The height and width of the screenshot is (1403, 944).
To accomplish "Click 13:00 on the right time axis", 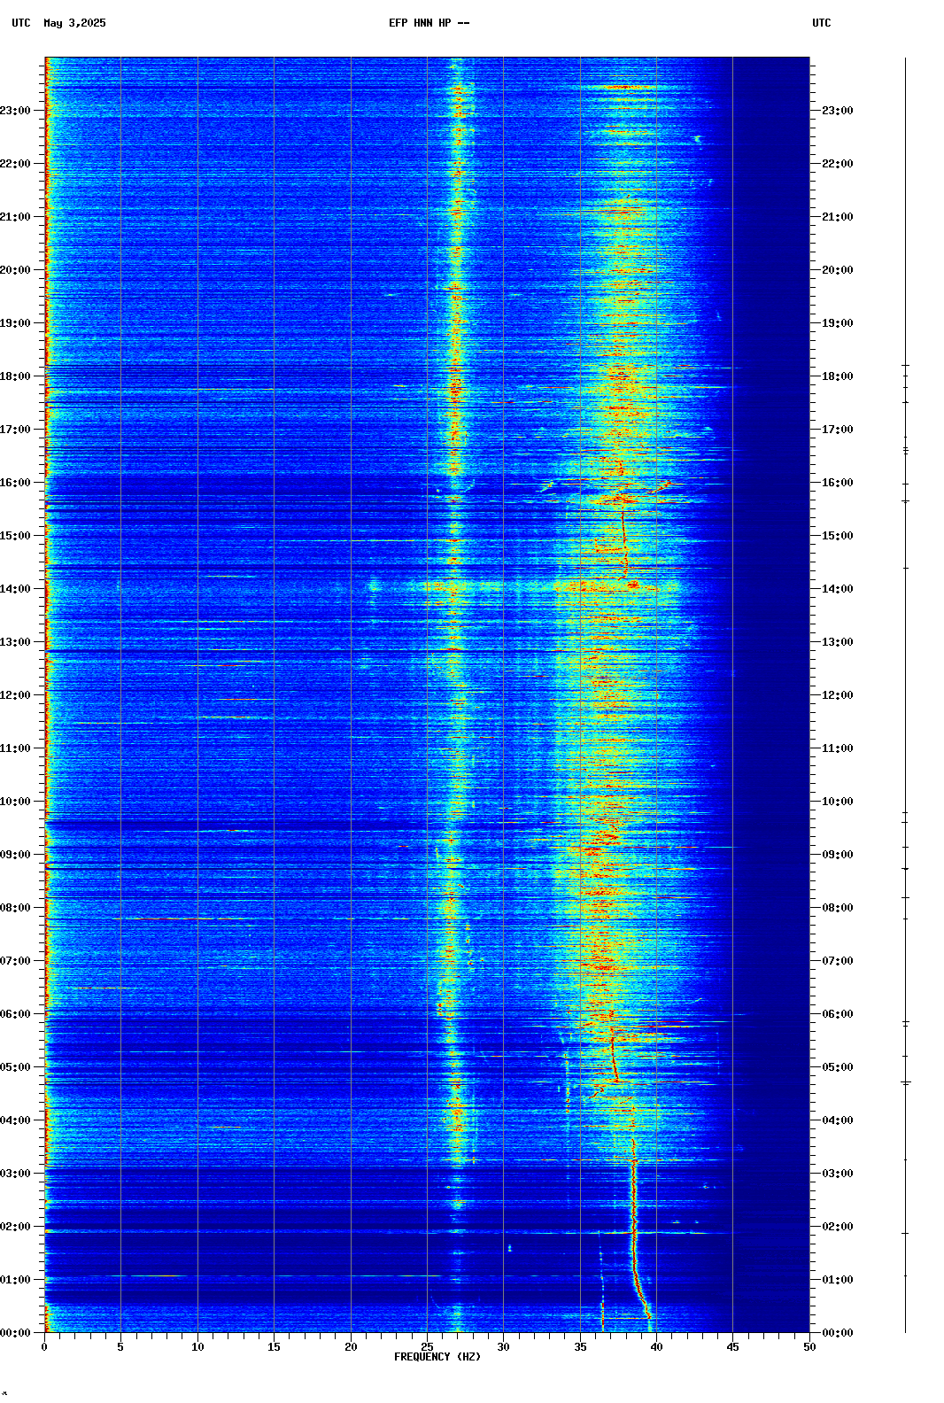I will pos(838,642).
